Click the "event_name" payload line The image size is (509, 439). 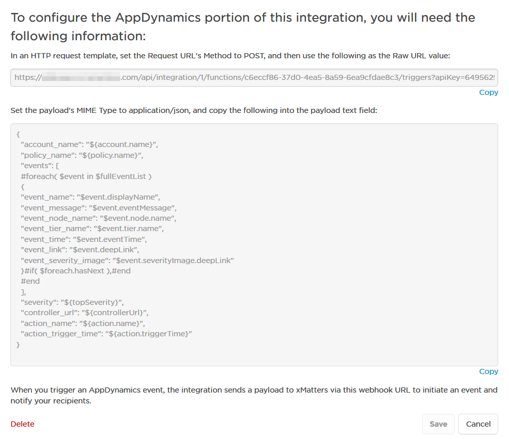point(90,197)
